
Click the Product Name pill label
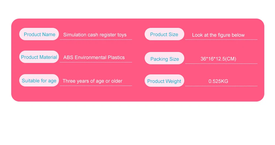(x=39, y=34)
